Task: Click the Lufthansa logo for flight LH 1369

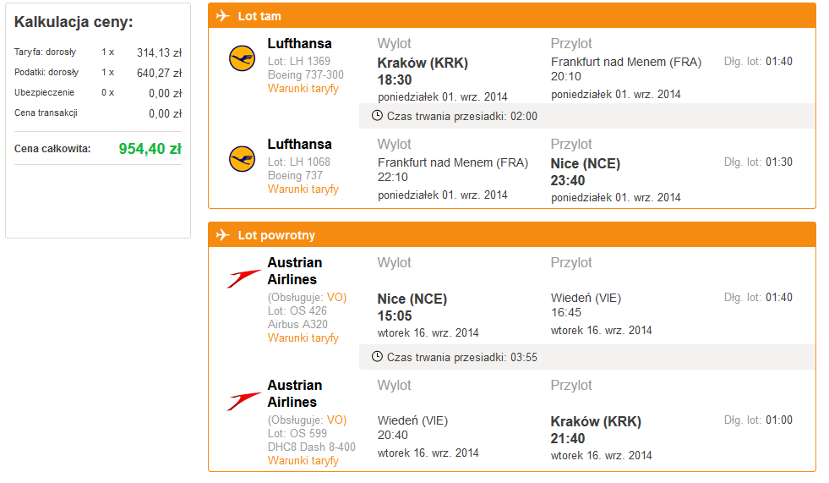Action: [243, 58]
